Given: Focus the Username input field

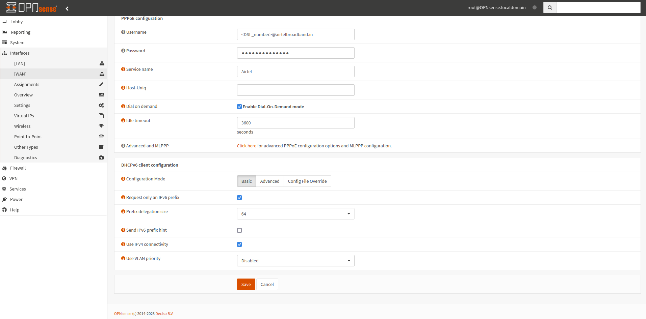Looking at the screenshot, I should pos(295,34).
